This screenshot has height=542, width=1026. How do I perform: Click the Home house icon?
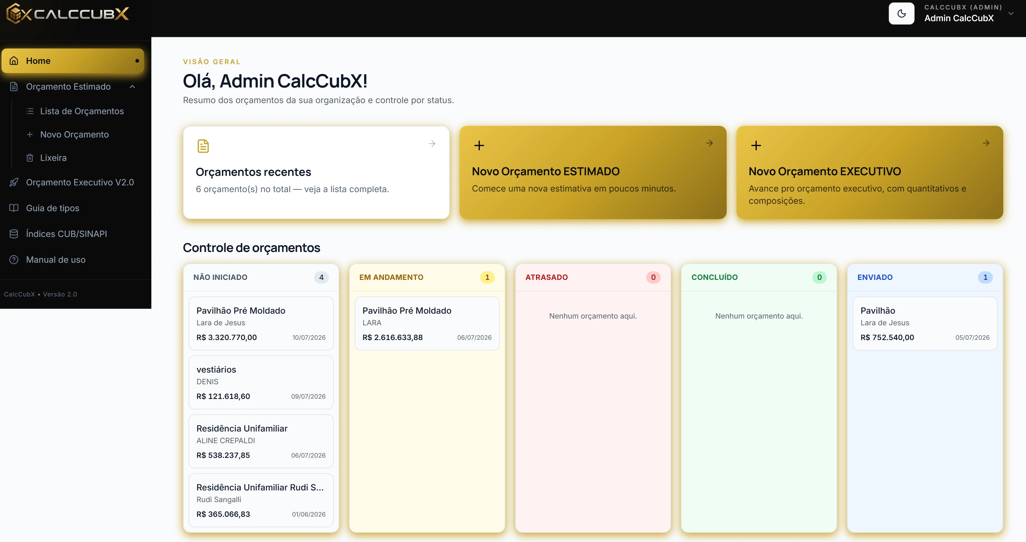pos(14,60)
